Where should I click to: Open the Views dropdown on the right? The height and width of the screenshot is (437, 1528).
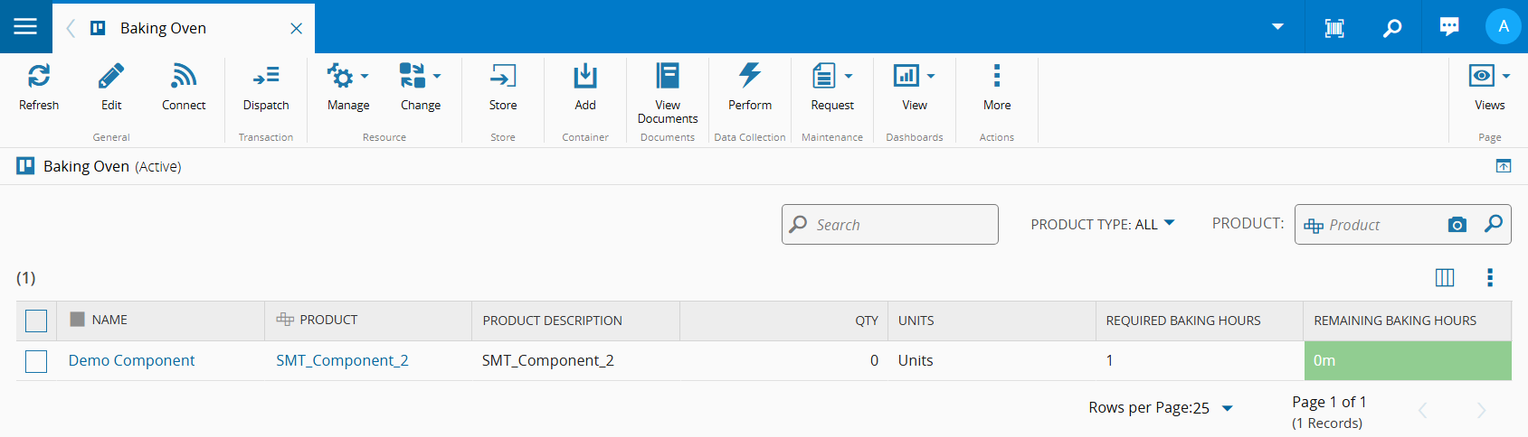(1489, 77)
